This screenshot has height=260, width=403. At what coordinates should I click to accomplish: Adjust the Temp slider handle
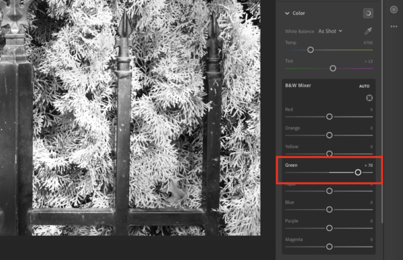(310, 50)
